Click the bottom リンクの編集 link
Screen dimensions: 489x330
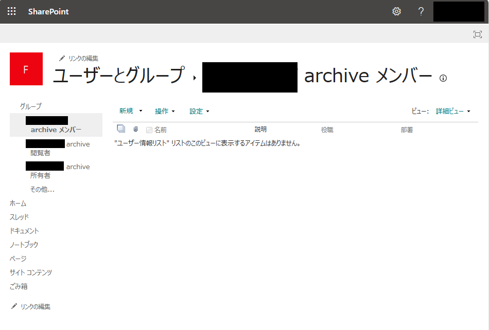click(35, 307)
